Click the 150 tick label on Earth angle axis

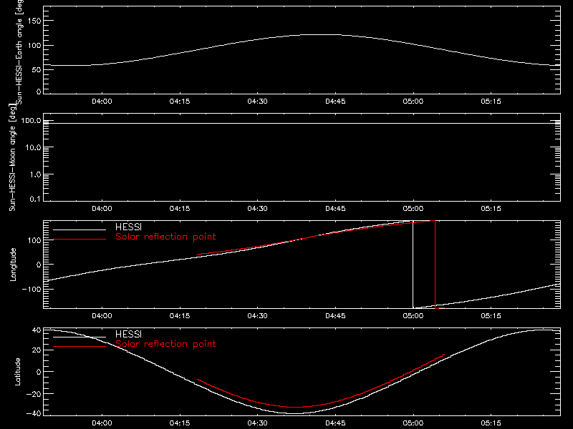(34, 21)
